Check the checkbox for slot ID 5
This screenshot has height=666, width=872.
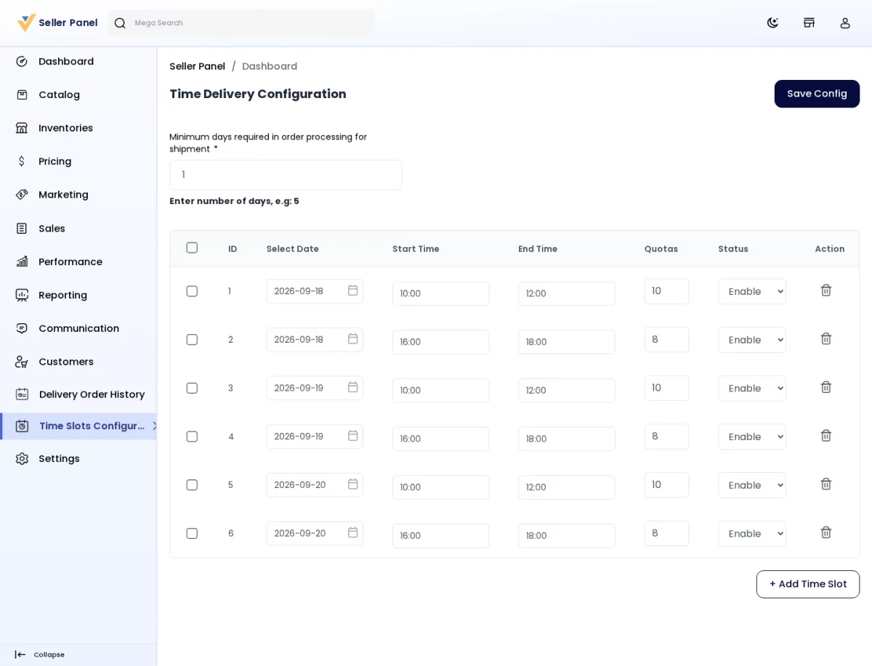click(192, 485)
